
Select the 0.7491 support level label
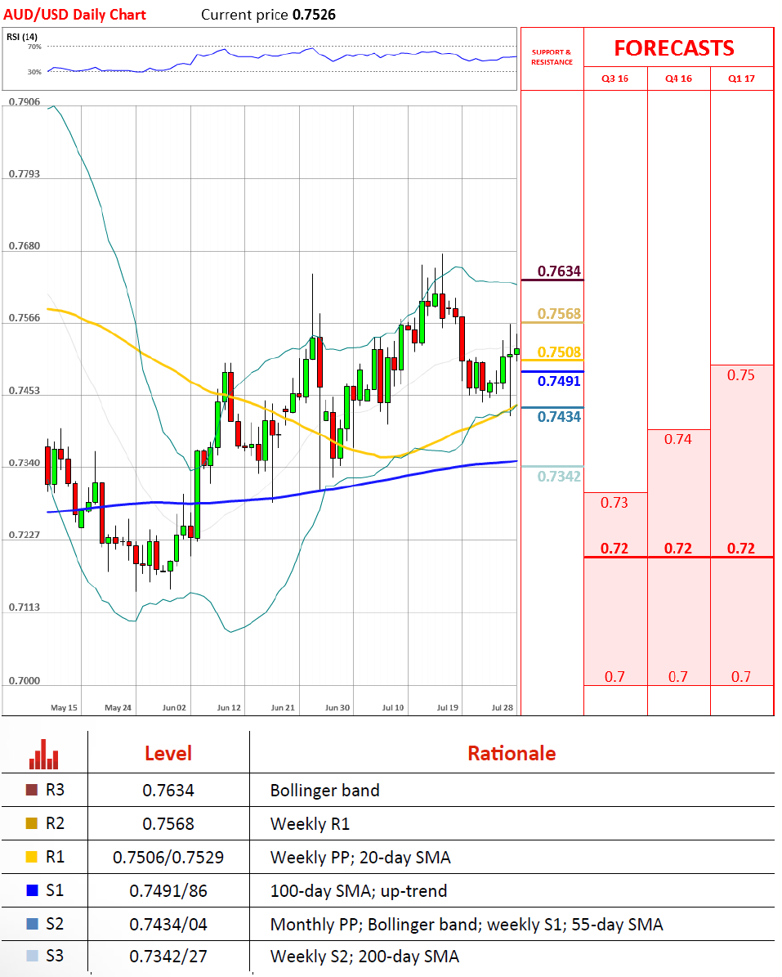click(559, 381)
